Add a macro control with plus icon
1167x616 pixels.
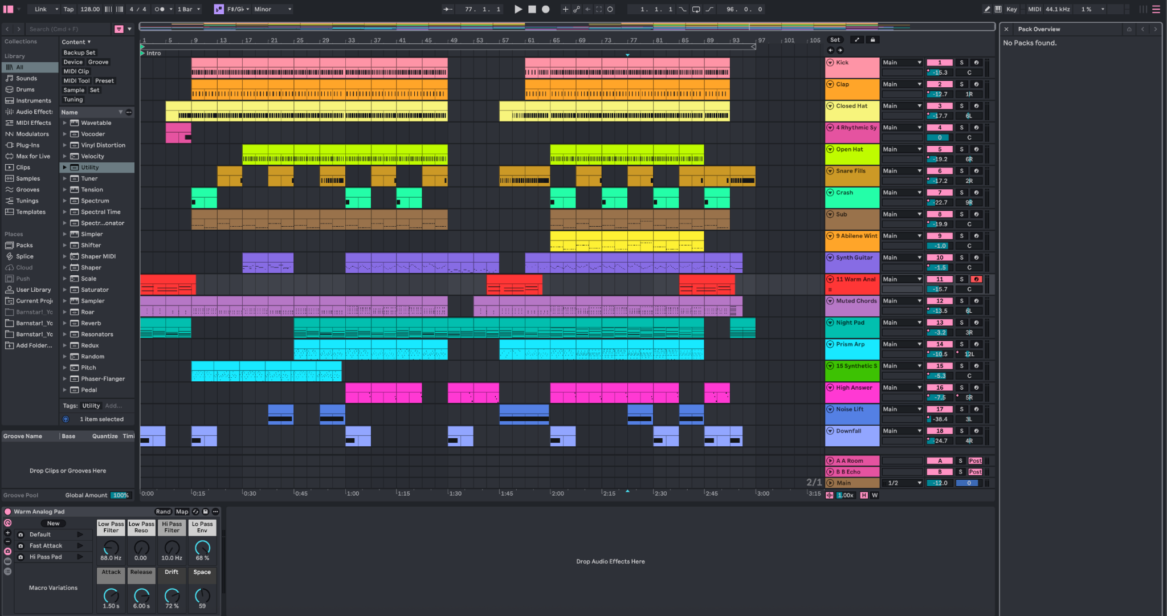click(x=8, y=533)
